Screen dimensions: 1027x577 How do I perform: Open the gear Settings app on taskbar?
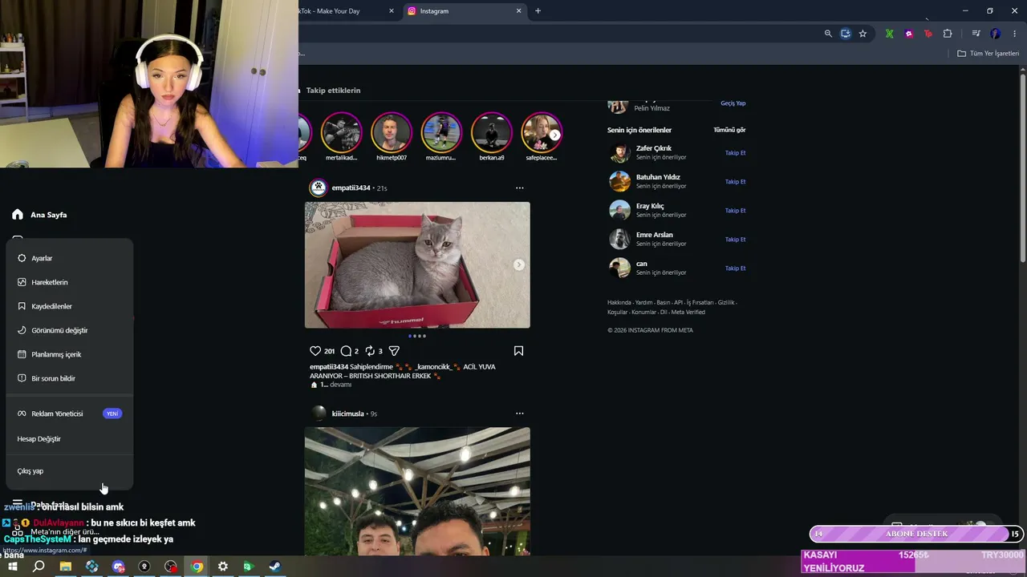(x=223, y=567)
